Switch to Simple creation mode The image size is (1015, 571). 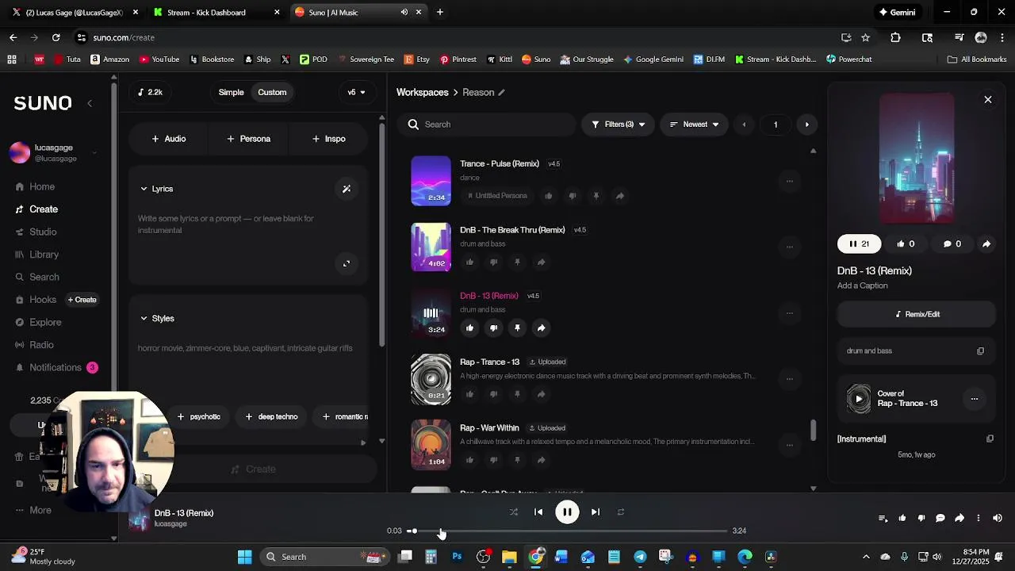[231, 92]
